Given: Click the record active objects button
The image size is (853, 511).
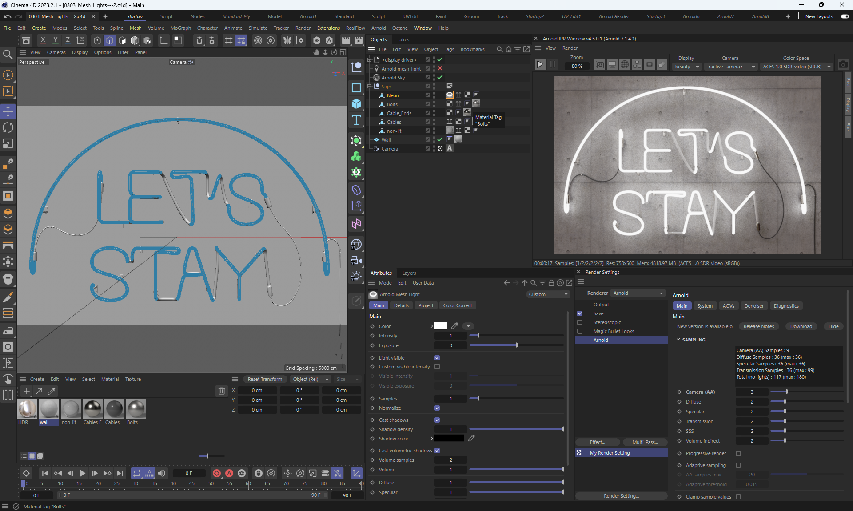Looking at the screenshot, I should [217, 473].
